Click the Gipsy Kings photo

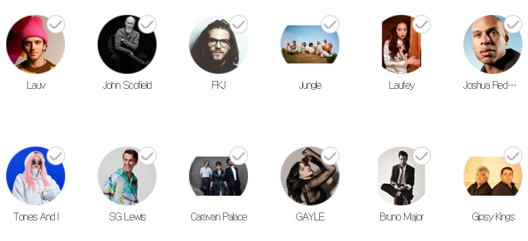tap(493, 176)
